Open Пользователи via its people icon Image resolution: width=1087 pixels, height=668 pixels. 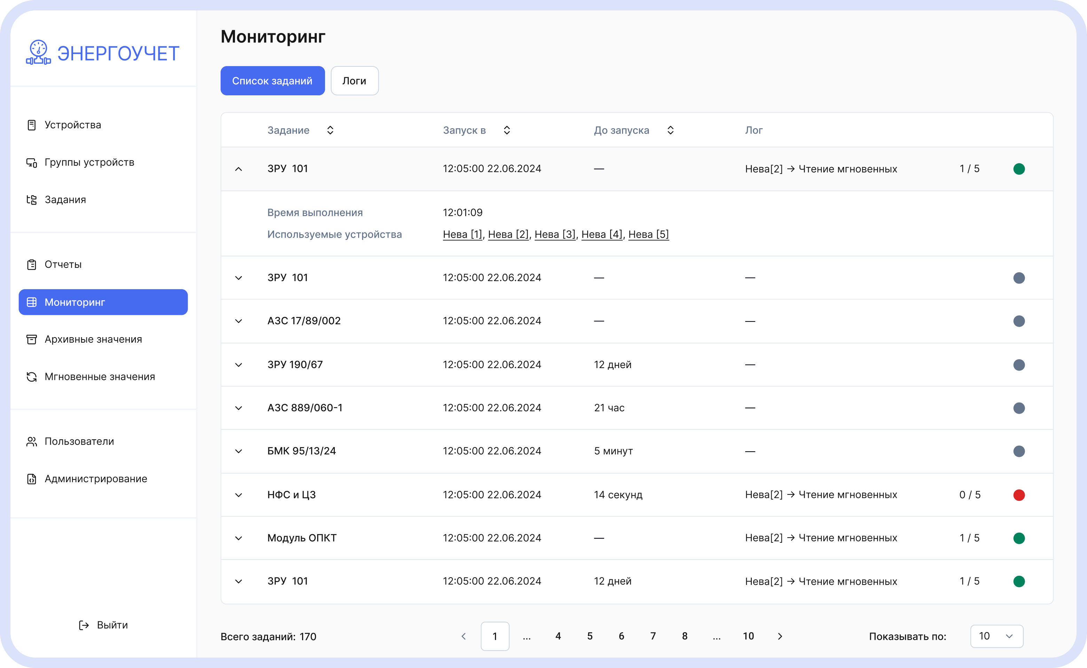click(31, 442)
